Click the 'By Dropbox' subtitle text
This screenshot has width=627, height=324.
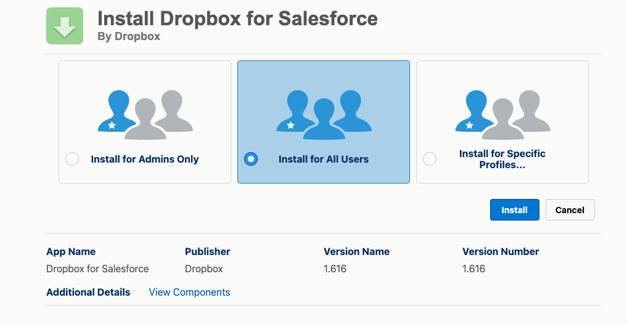click(129, 36)
